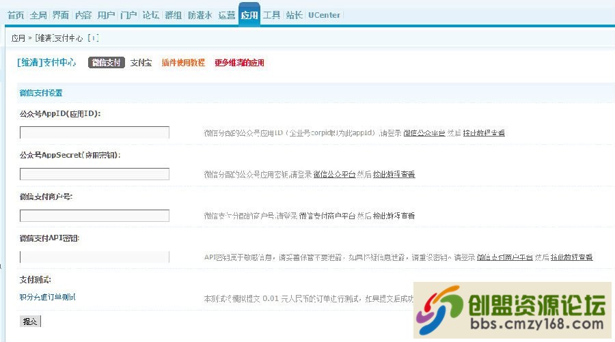This screenshot has height=342, width=615.
Task: Select the active 应用 tab
Action: tap(249, 15)
